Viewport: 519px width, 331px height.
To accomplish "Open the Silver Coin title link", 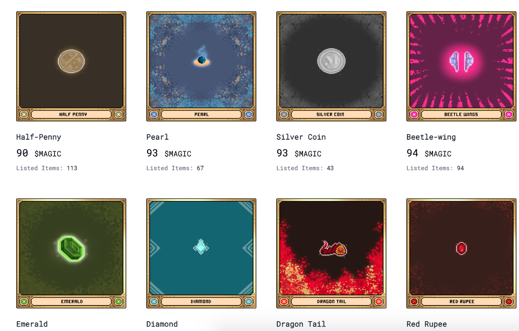I will (301, 137).
